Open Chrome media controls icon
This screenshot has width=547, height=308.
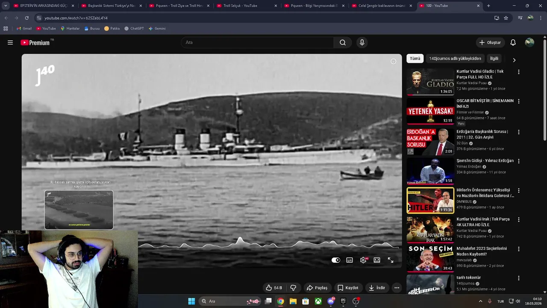click(520, 18)
